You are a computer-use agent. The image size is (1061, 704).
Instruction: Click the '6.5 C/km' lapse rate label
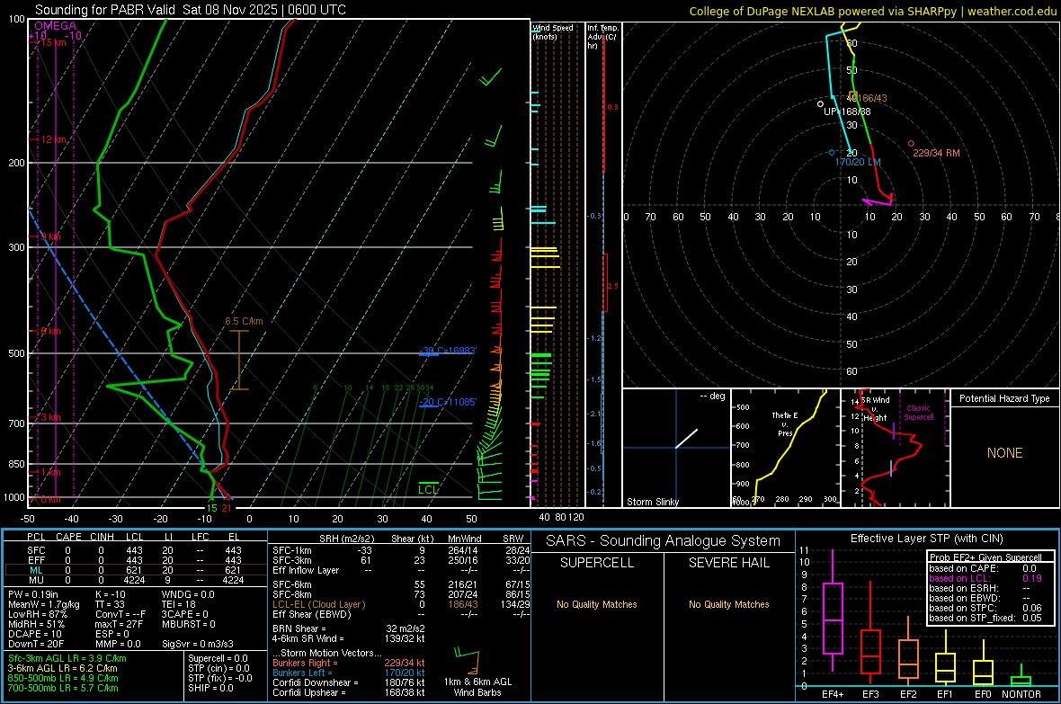[244, 321]
